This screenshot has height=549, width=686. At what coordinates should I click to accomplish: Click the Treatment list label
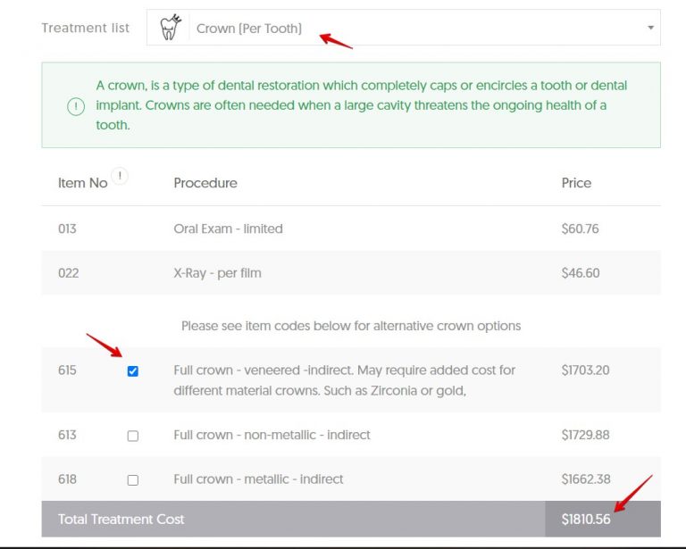(85, 28)
